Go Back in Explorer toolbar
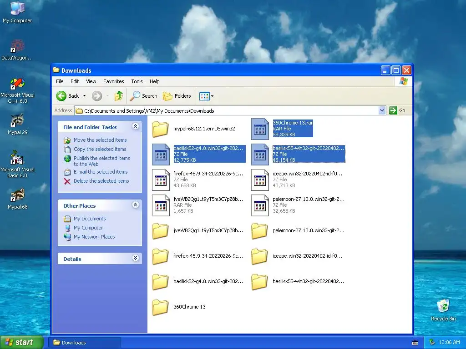This screenshot has height=349, width=466. tap(68, 96)
